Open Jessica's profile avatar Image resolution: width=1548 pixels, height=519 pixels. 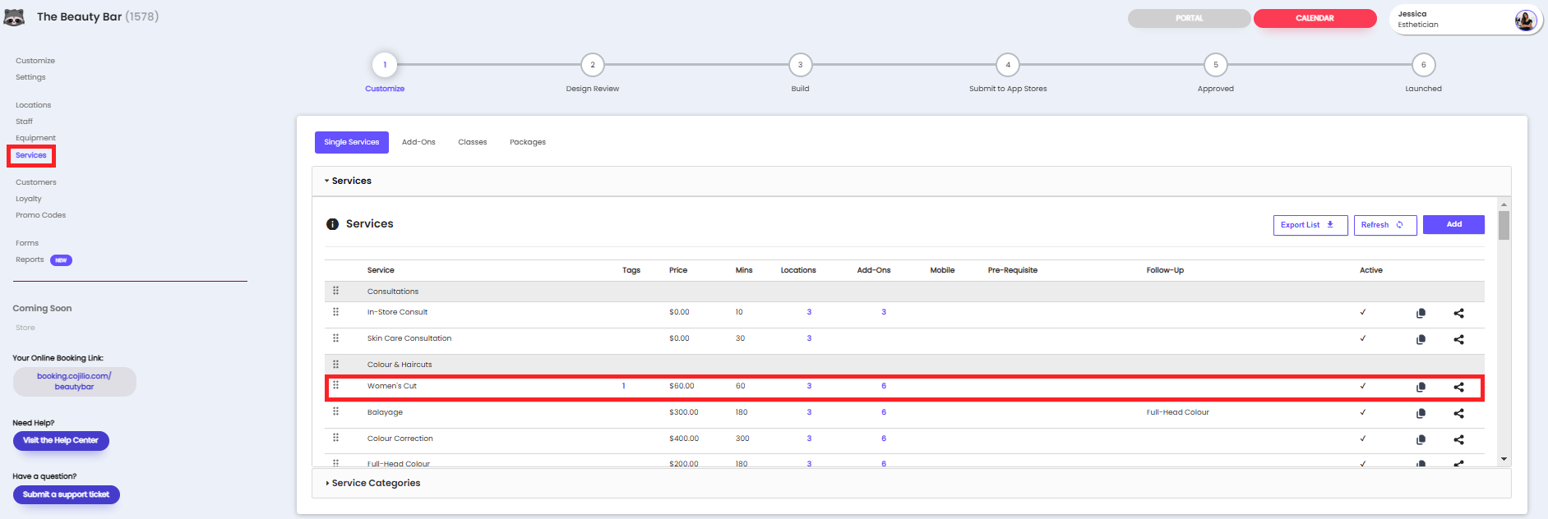click(x=1525, y=20)
